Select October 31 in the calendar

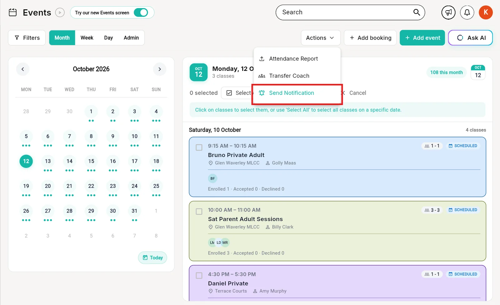tap(134, 211)
